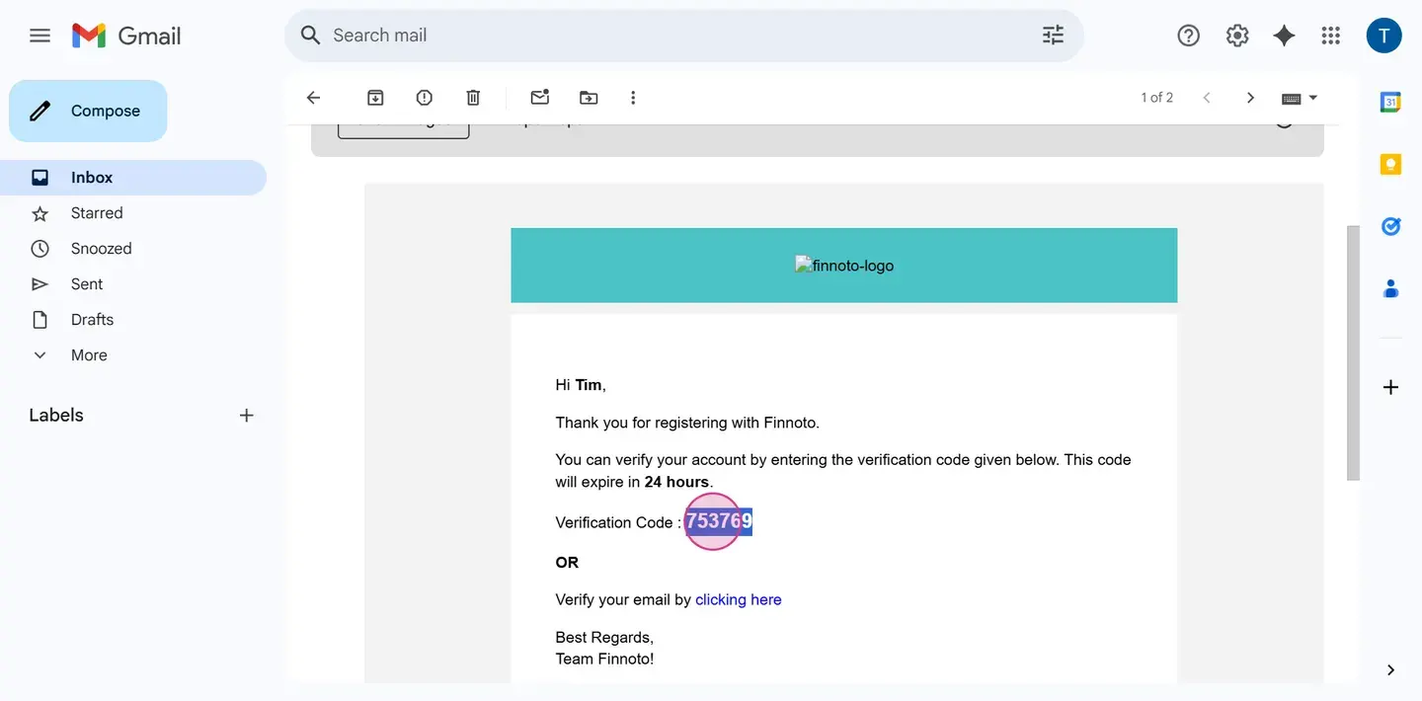Report spam with the exclamation icon
The width and height of the screenshot is (1422, 701).
click(425, 98)
